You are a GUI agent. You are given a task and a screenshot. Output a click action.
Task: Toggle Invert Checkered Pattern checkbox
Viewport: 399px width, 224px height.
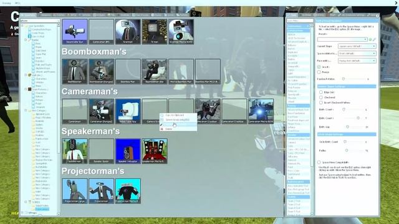(x=321, y=103)
